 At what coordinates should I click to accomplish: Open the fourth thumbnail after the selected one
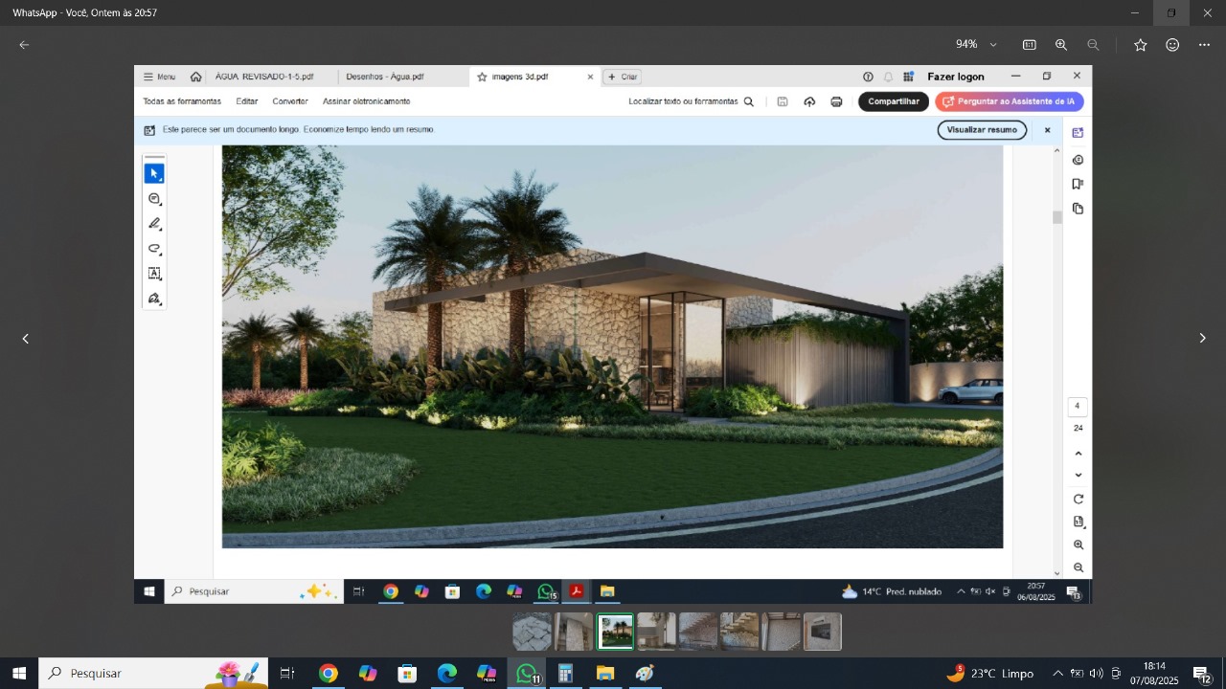(x=781, y=632)
